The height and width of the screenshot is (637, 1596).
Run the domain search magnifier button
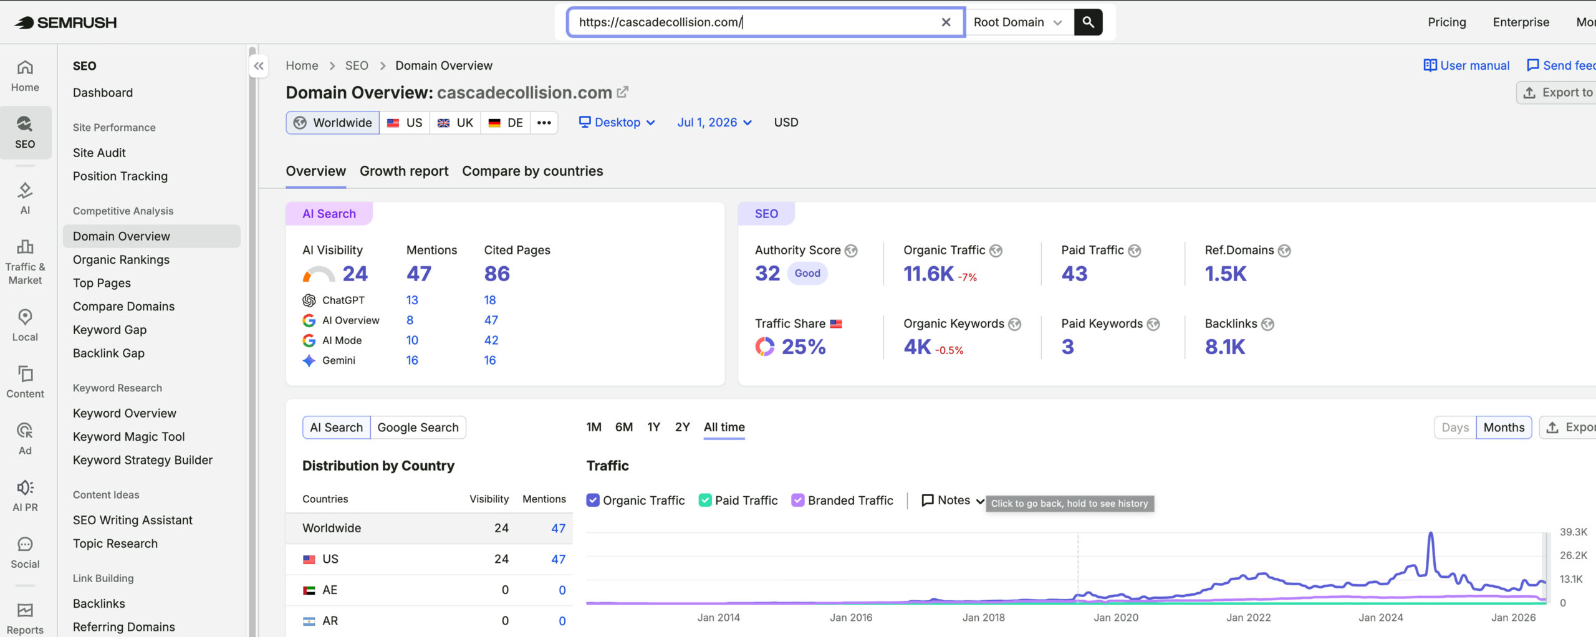pyautogui.click(x=1088, y=22)
